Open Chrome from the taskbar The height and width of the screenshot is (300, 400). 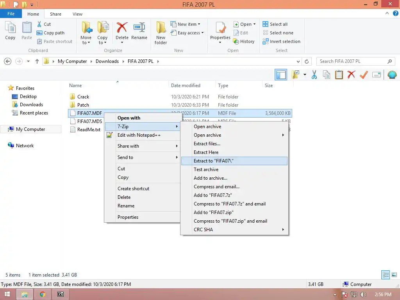pos(43,294)
